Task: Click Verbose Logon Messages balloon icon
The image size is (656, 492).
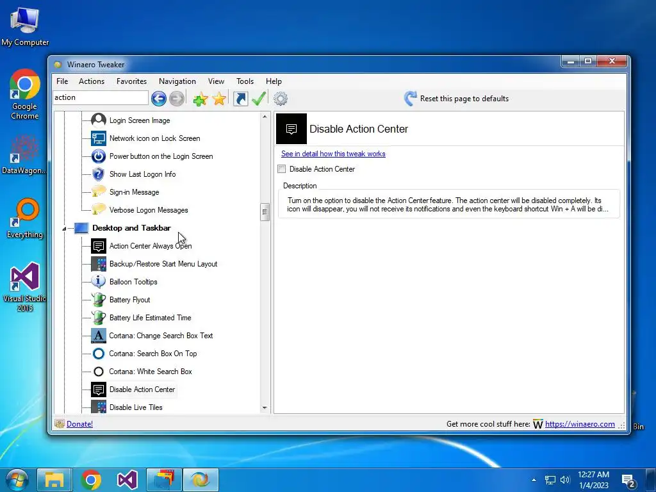Action: [x=99, y=210]
